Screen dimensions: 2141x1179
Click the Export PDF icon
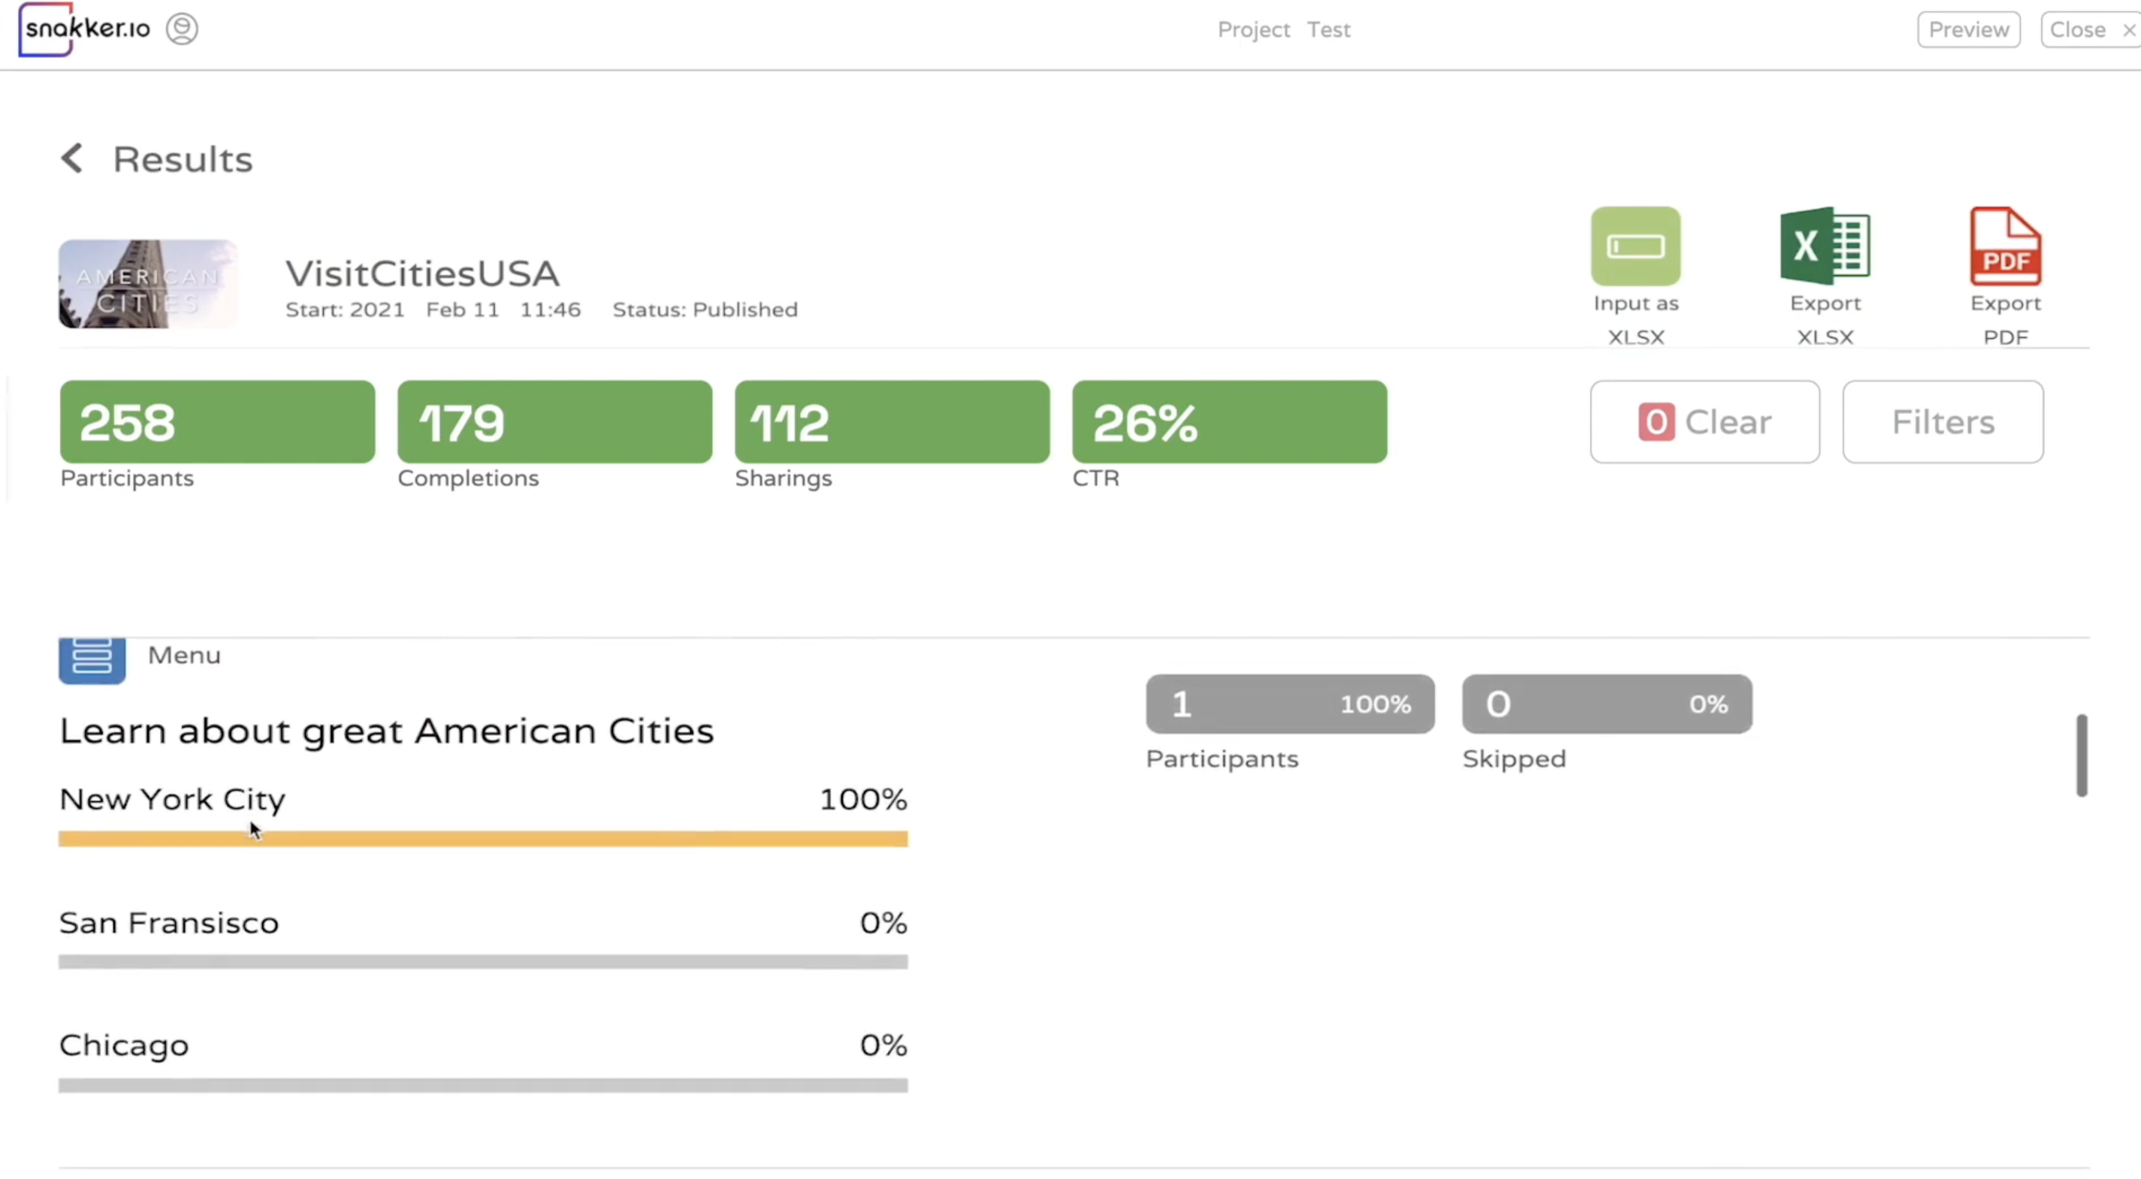pyautogui.click(x=2005, y=247)
